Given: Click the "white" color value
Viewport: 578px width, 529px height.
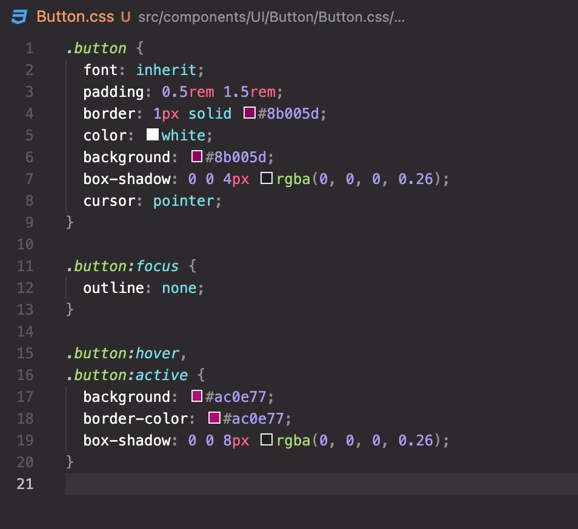Looking at the screenshot, I should [183, 135].
